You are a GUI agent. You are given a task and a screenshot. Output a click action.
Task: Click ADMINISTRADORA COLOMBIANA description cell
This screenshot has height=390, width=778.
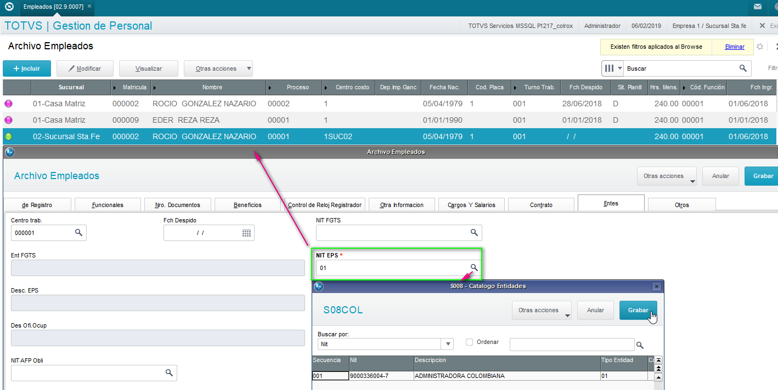pyautogui.click(x=507, y=376)
